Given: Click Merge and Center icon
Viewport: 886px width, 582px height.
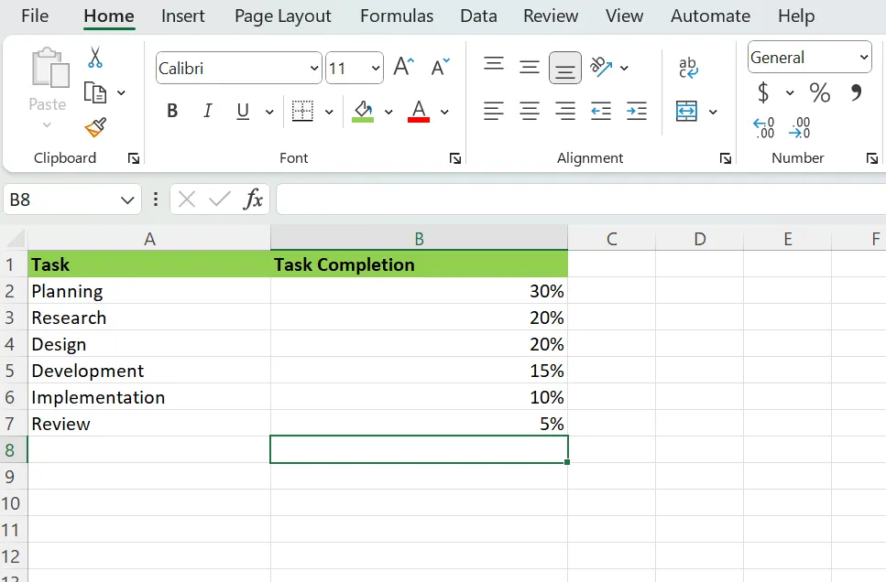Looking at the screenshot, I should [x=686, y=112].
